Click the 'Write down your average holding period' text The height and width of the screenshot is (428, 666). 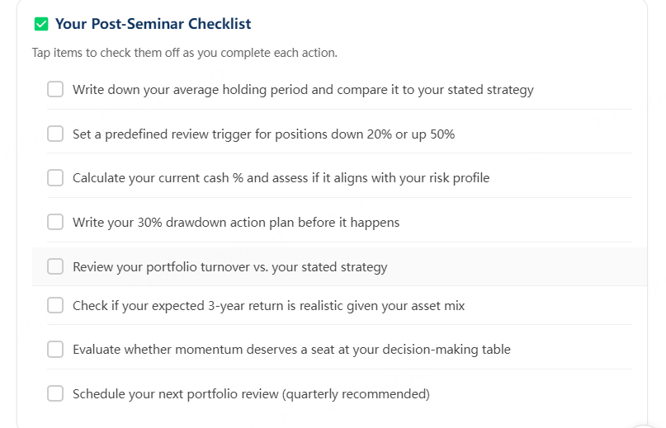[x=303, y=90]
